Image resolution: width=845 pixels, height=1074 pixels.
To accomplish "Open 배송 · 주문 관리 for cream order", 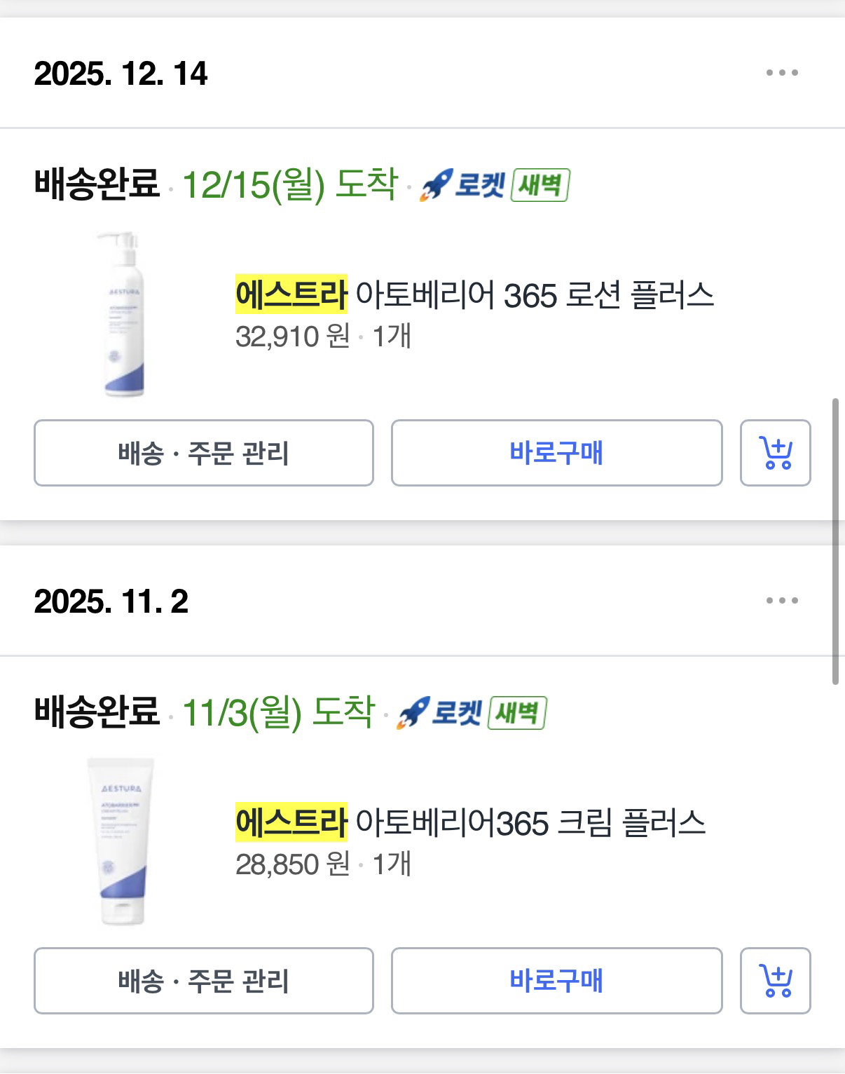I will pos(204,981).
